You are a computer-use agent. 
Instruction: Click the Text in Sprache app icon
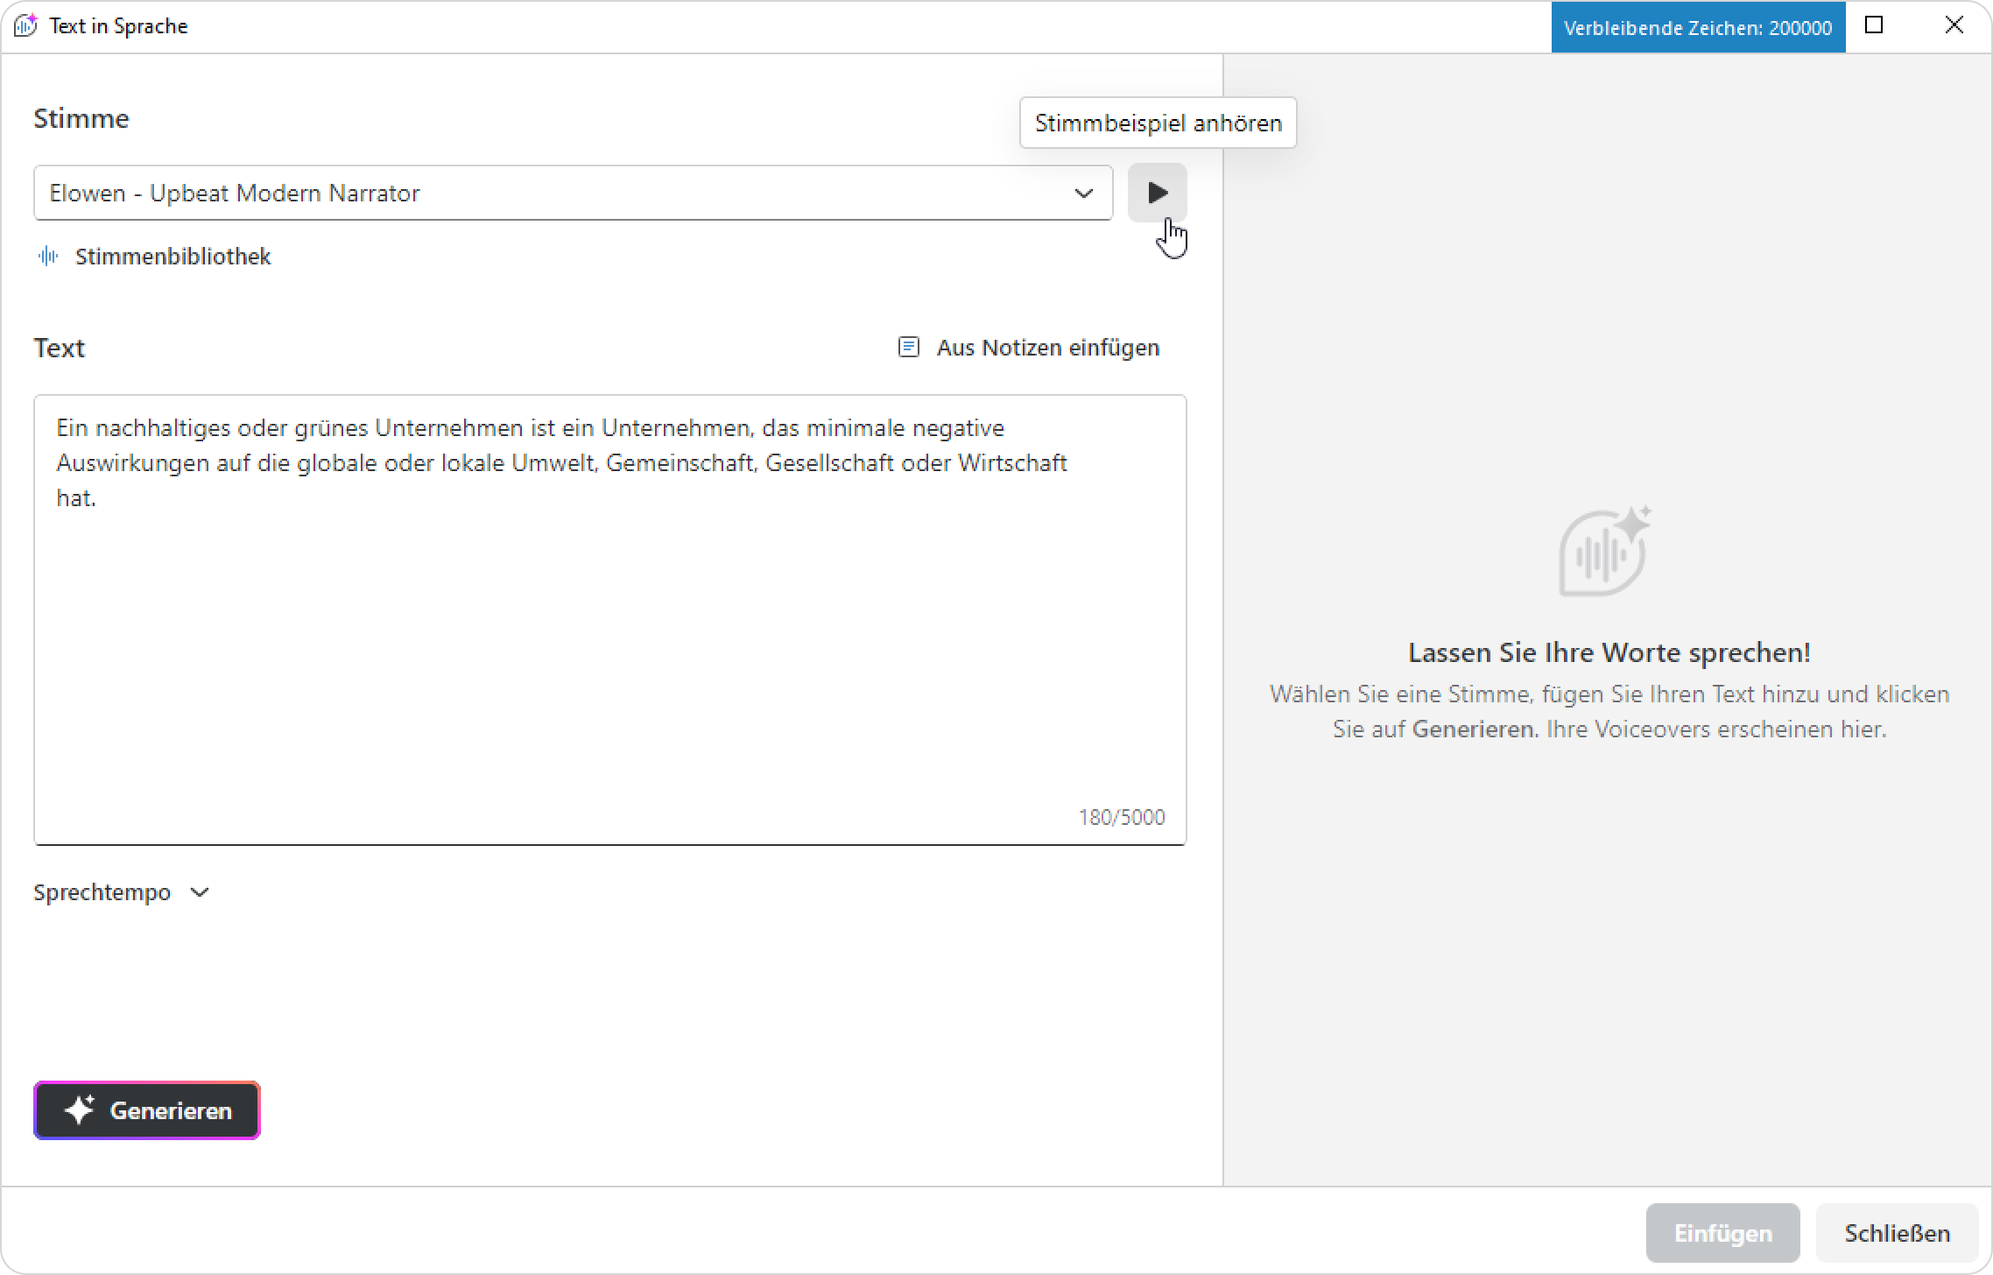26,25
